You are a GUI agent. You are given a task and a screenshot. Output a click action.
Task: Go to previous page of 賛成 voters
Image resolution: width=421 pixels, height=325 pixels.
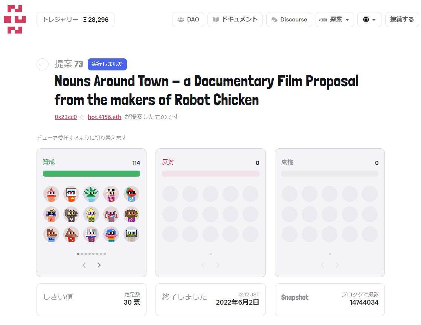(x=84, y=265)
